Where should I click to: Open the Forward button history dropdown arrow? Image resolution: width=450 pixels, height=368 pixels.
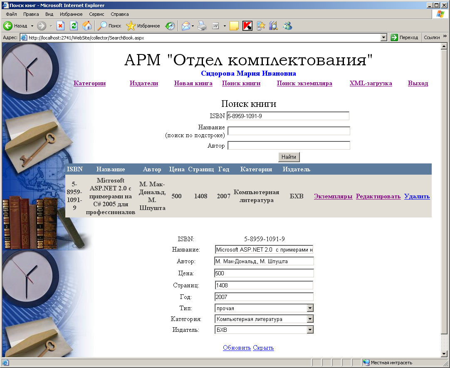point(51,26)
